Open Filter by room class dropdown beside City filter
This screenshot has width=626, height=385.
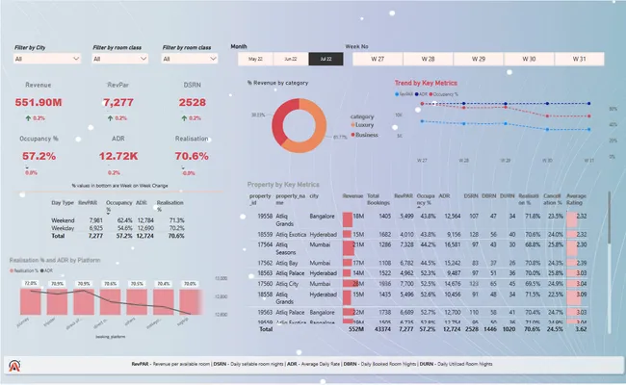coord(120,59)
